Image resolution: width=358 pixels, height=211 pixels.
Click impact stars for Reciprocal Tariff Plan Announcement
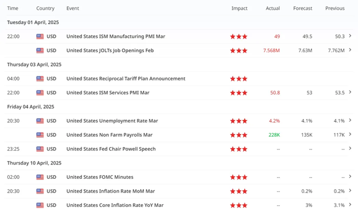[x=239, y=79]
